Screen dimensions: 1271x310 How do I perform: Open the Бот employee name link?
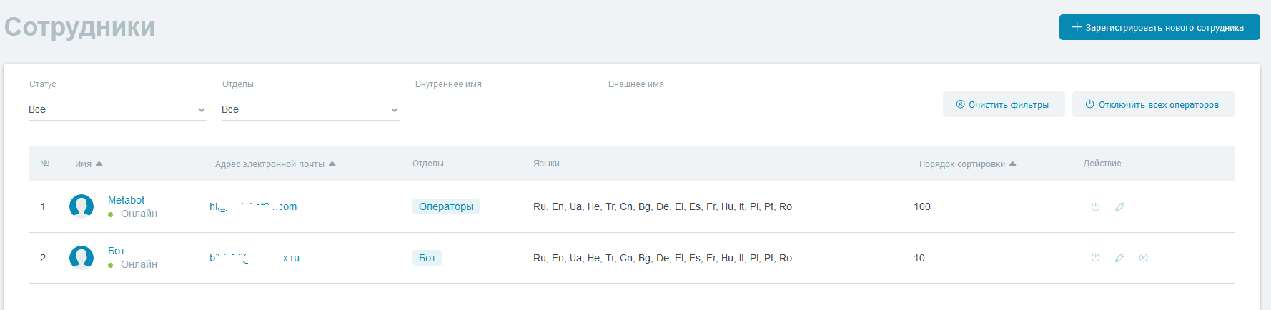[117, 251]
